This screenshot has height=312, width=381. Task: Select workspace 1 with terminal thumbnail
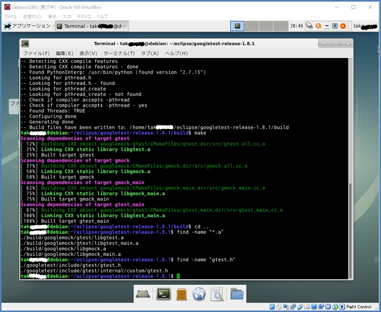coord(238,26)
